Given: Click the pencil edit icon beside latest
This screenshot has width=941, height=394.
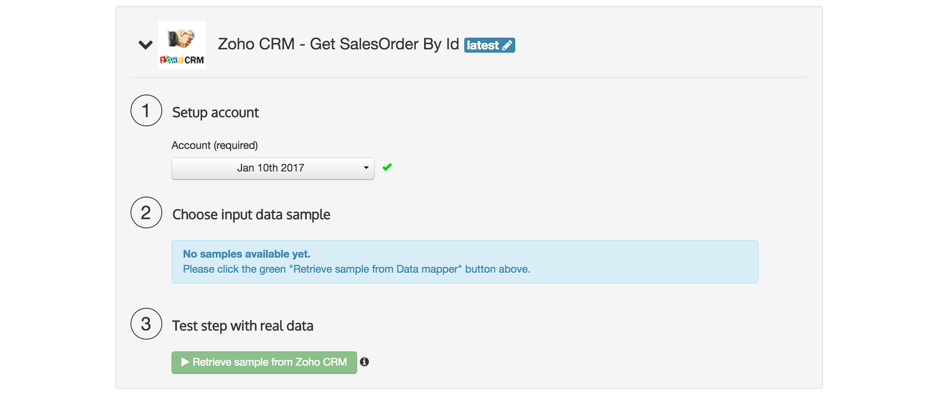Looking at the screenshot, I should pos(507,45).
